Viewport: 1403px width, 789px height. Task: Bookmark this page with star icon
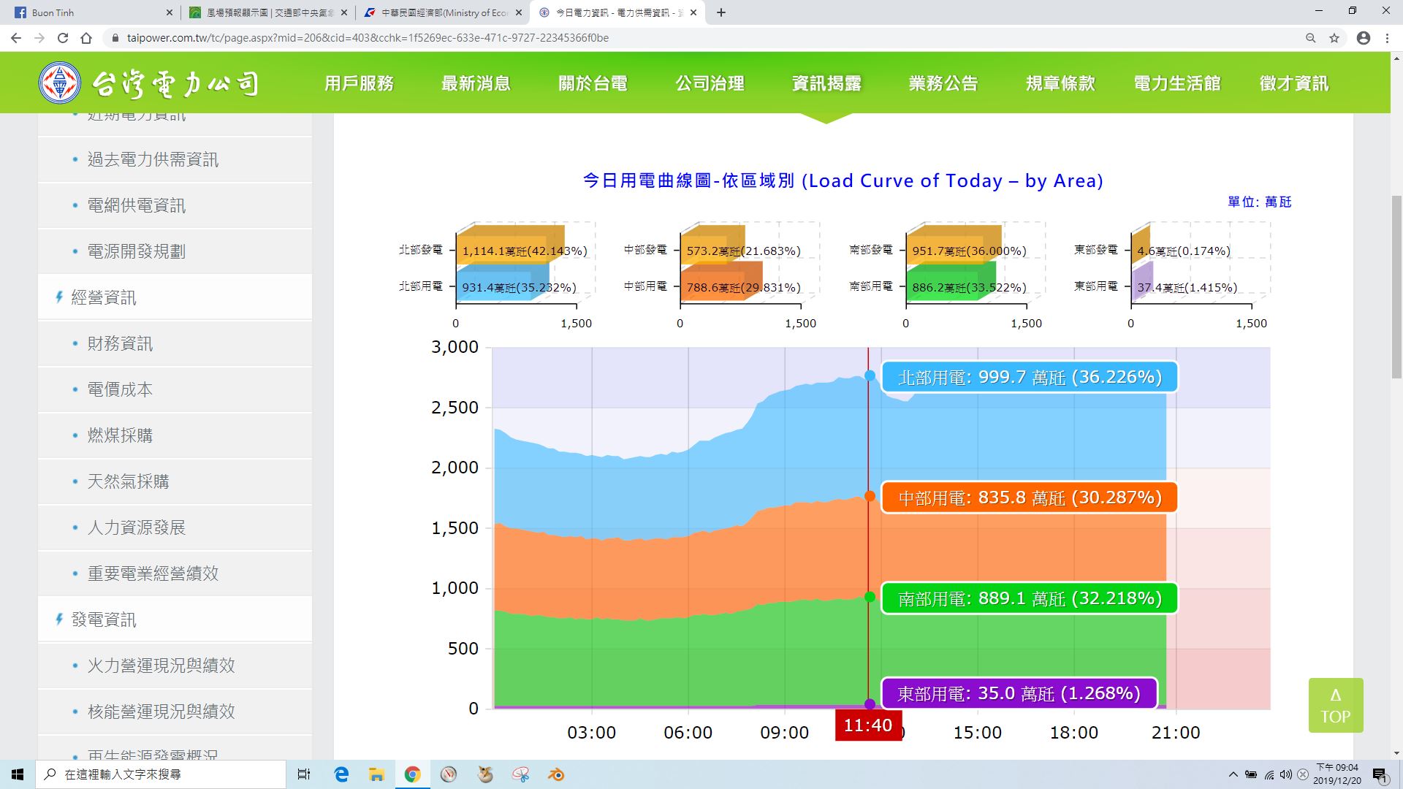(1334, 38)
